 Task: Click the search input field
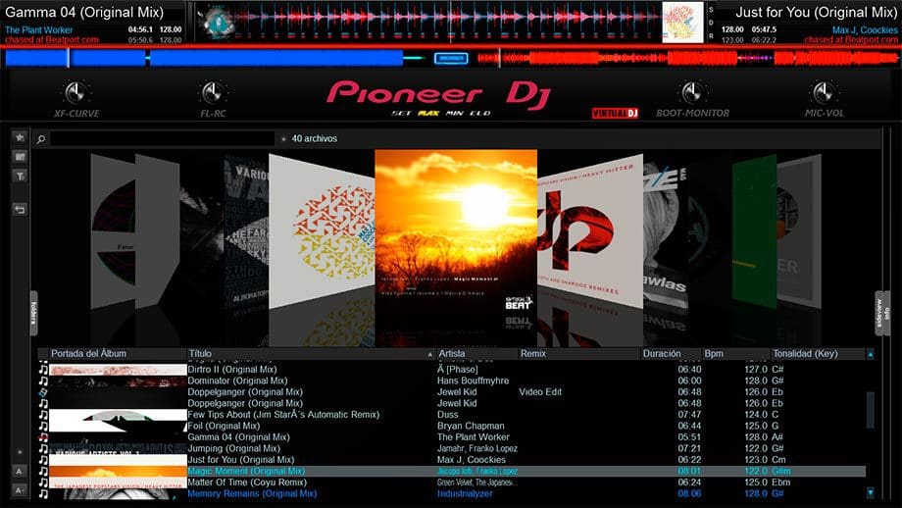(x=162, y=138)
